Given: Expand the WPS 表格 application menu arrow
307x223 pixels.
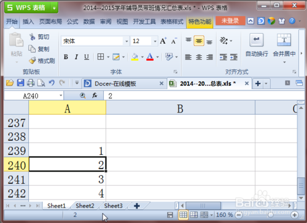Looking at the screenshot, I should click(54, 8).
